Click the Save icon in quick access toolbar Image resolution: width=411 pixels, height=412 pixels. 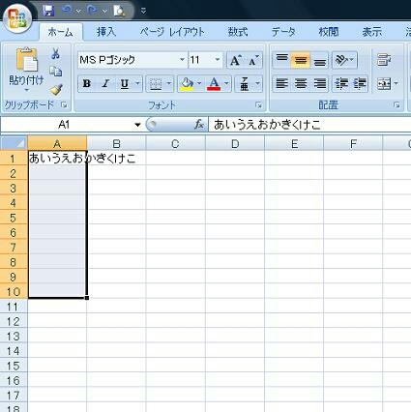click(x=48, y=11)
